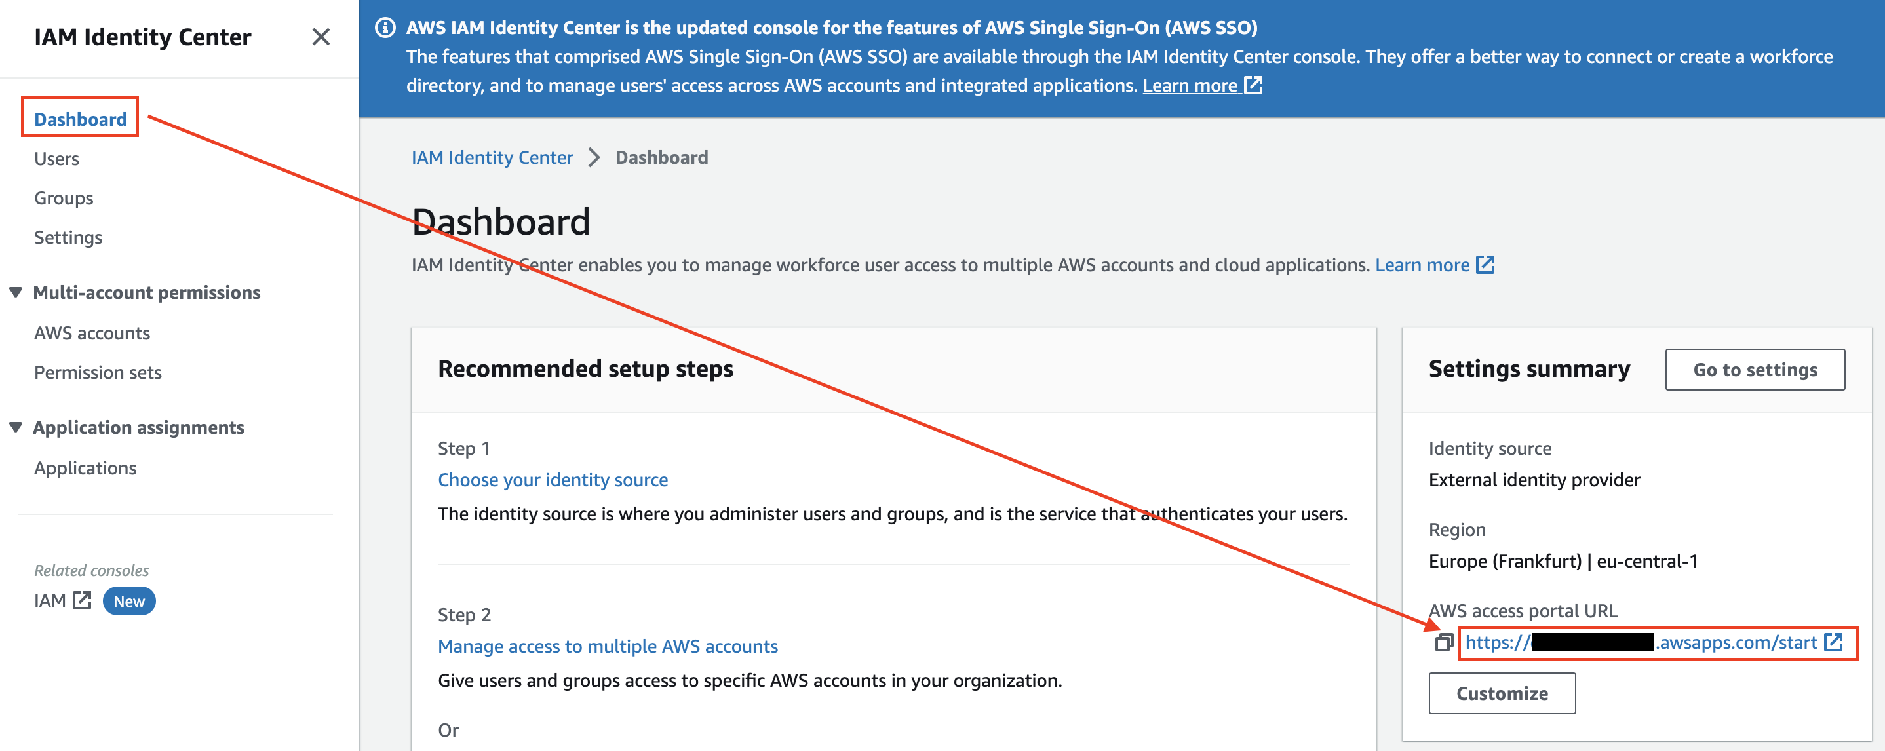Click the Go to settings button
This screenshot has width=1885, height=751.
[1755, 370]
